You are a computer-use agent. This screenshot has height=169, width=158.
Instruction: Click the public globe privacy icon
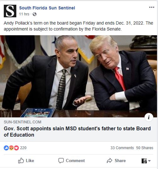tap(35, 14)
